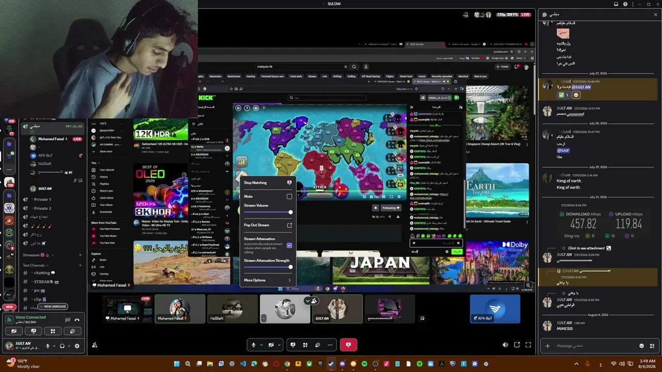
Task: Turn on camera in call controls
Action: (x=271, y=345)
